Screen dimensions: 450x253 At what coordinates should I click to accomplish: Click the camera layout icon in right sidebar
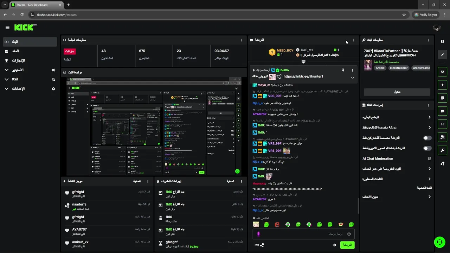[x=442, y=137]
